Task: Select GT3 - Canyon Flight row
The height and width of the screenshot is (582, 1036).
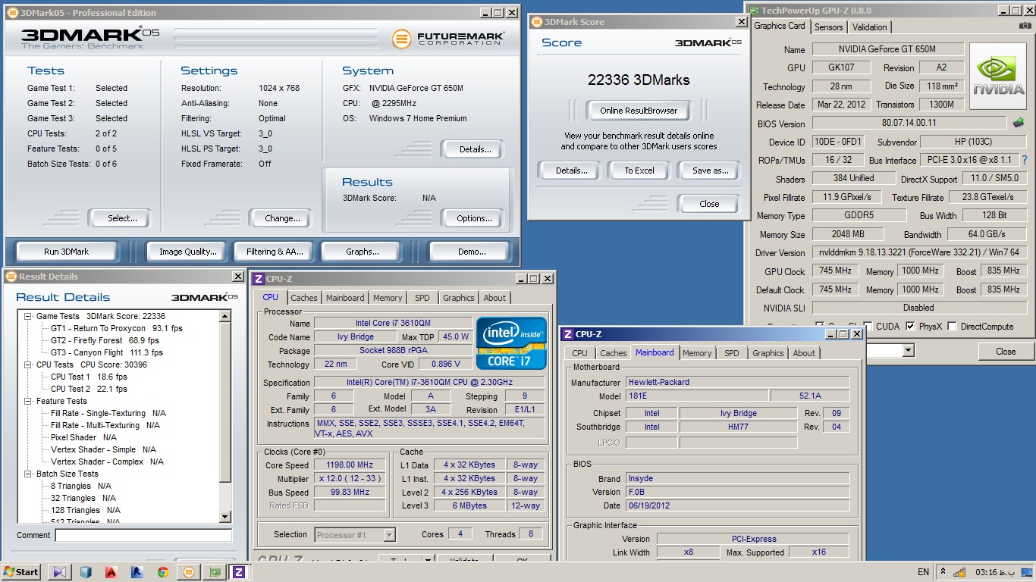Action: (106, 352)
